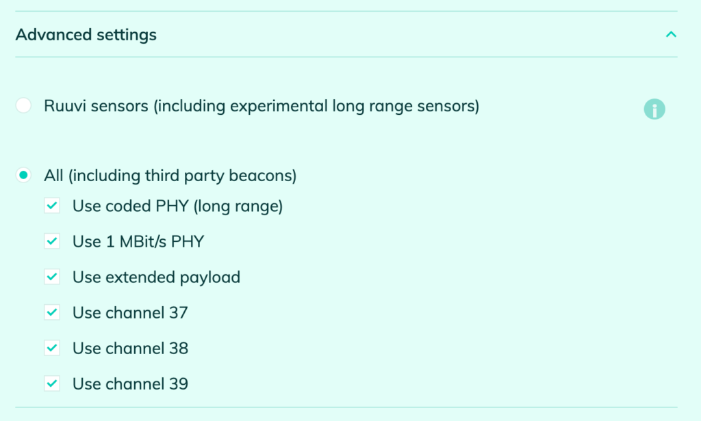Viewport: 701px width, 421px height.
Task: Collapse Advanced settings with the up chevron
Action: [671, 35]
